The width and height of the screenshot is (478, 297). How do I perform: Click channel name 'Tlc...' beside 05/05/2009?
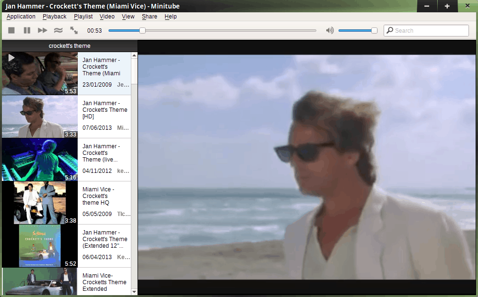(x=124, y=214)
